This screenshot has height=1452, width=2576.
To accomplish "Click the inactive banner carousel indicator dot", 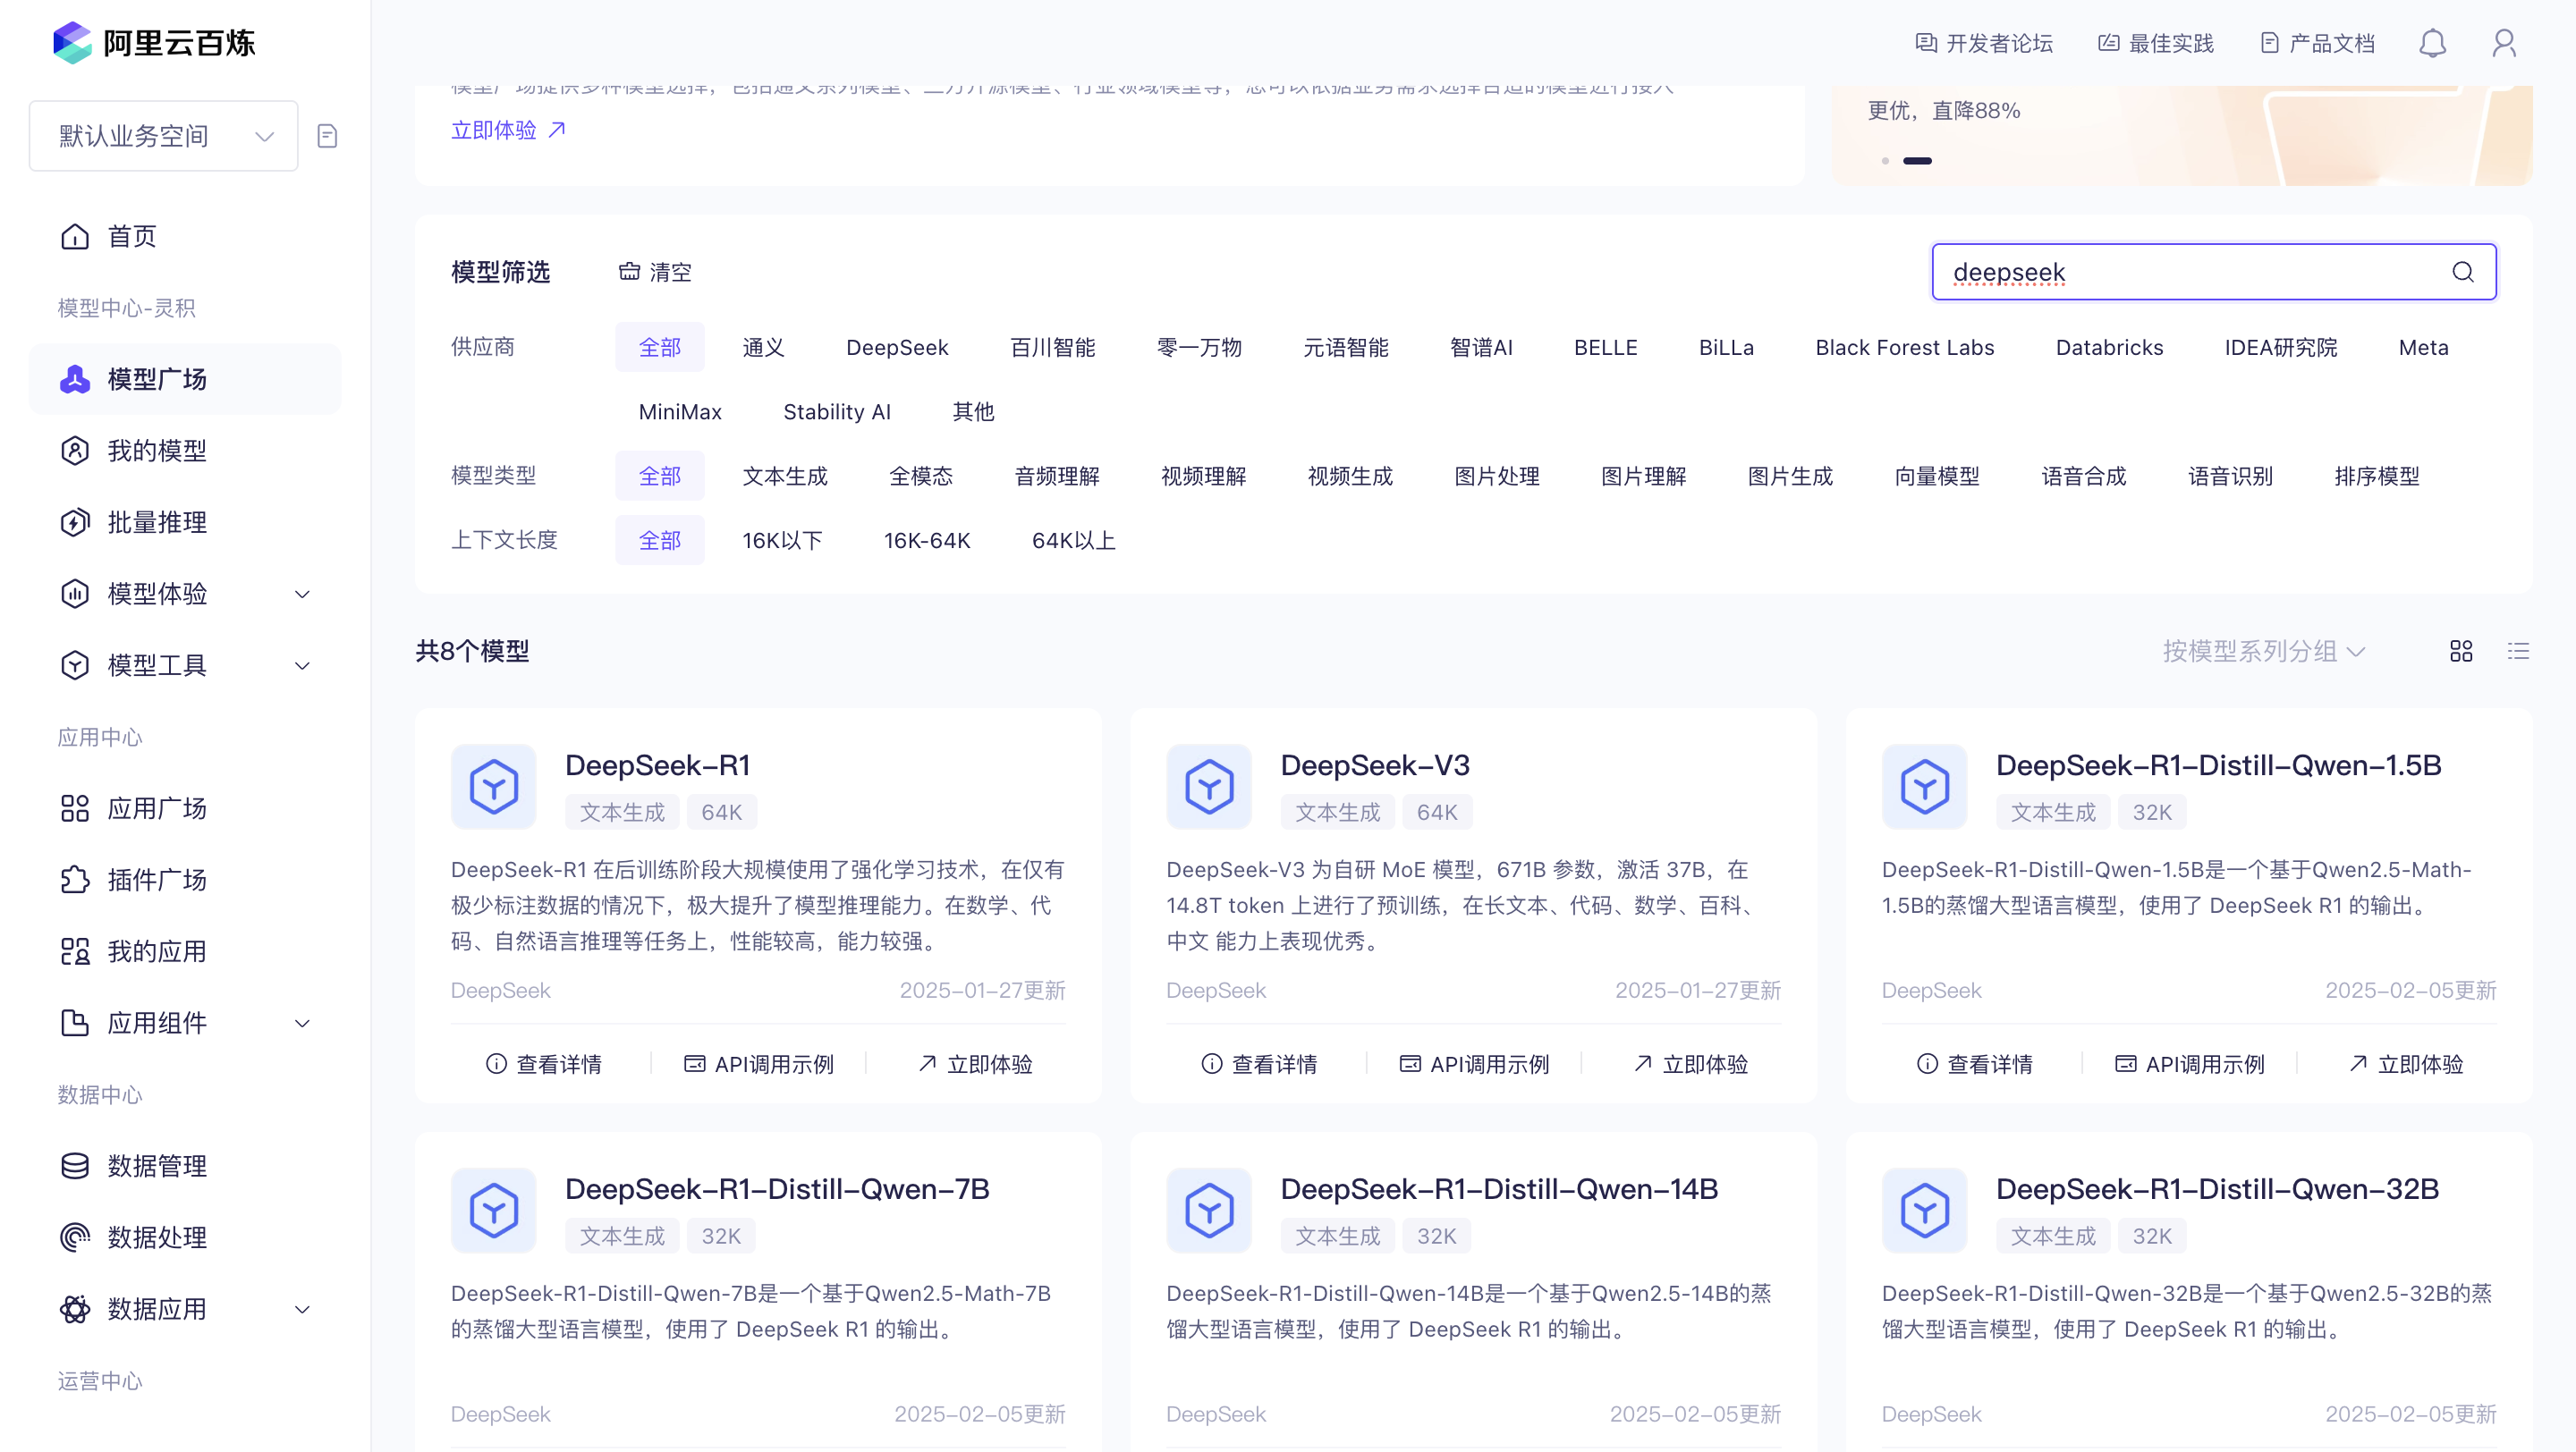I will (x=1885, y=161).
